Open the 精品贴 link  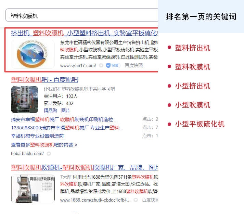pos(50,111)
